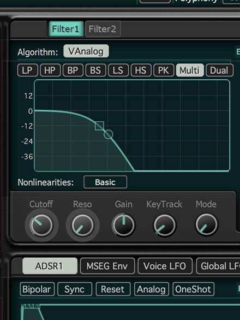240x320 pixels.
Task: Click the square handle on filter curve
Action: click(x=99, y=126)
